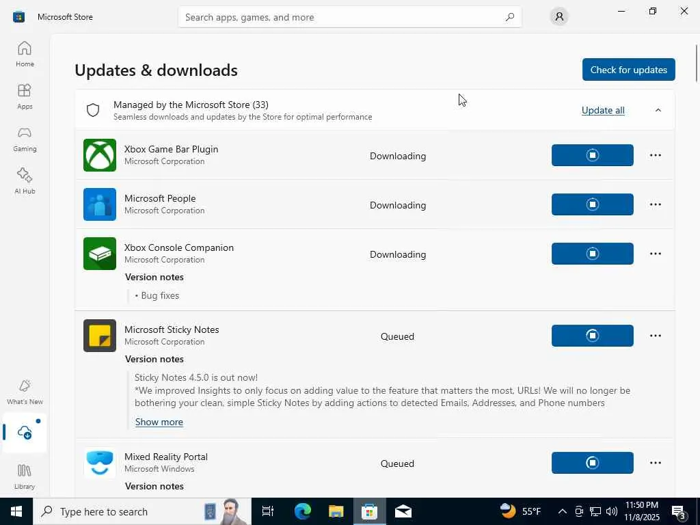Click the shield icon beside Managed by Store
700x525 pixels.
coord(93,110)
